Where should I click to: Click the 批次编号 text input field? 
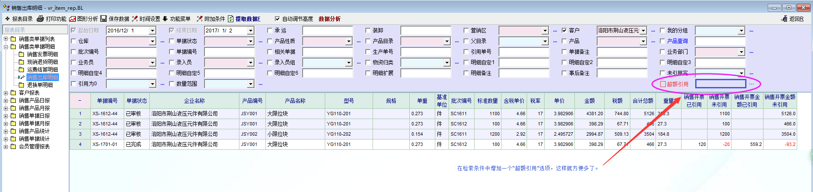(131, 52)
